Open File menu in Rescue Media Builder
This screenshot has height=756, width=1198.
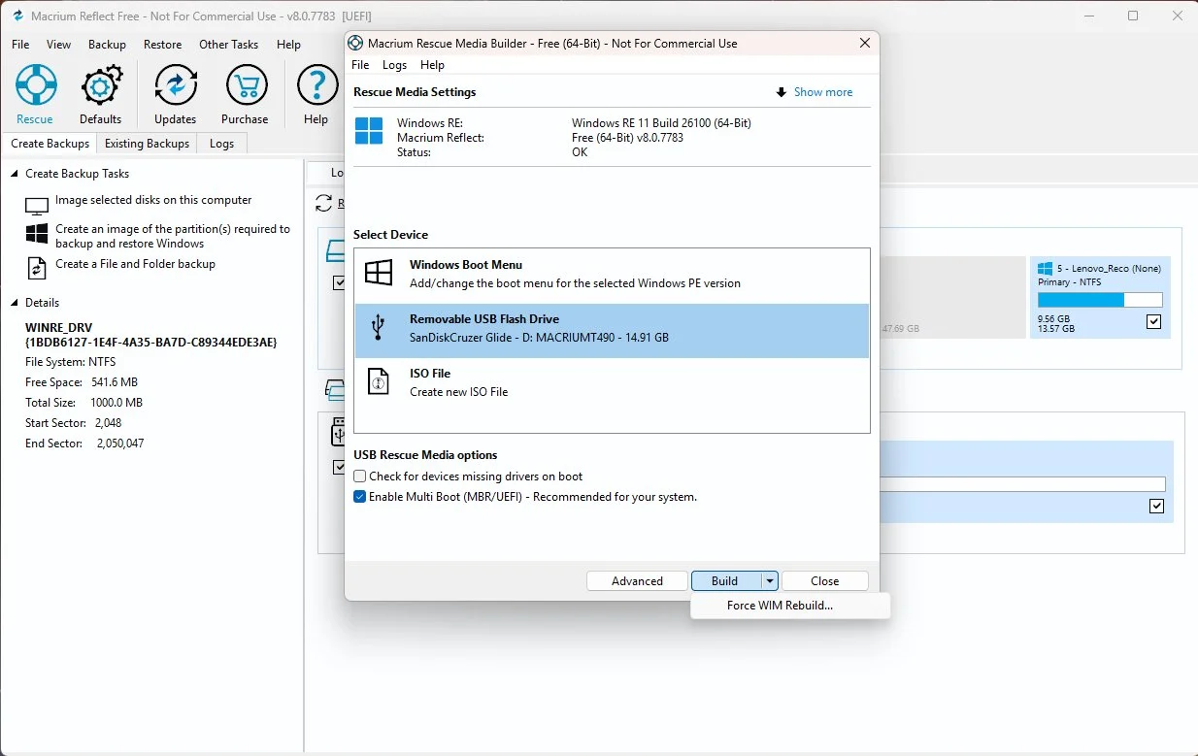[x=360, y=65]
